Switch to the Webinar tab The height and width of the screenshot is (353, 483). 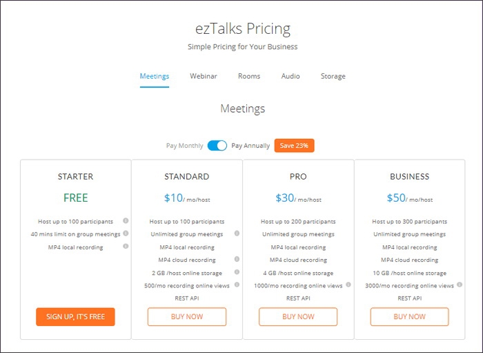click(x=204, y=76)
